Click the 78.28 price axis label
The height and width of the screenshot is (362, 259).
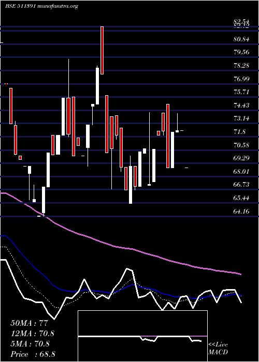[x=241, y=66]
